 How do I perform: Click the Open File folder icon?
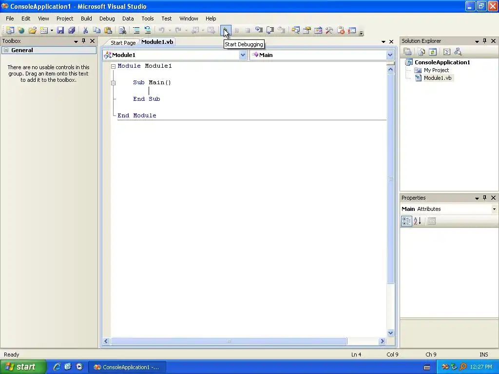click(x=32, y=30)
